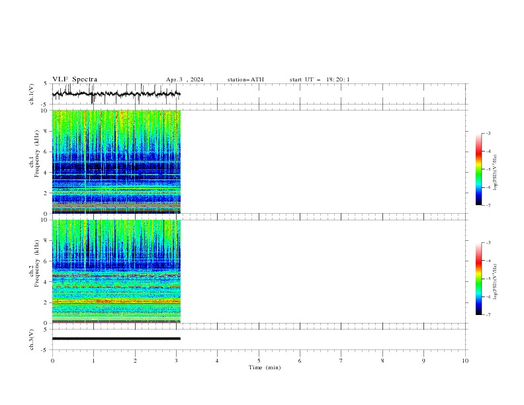Image resolution: width=524 pixels, height=405 pixels.
Task: Click the '-3' label on the ch.1 color bar
Action: (x=488, y=133)
